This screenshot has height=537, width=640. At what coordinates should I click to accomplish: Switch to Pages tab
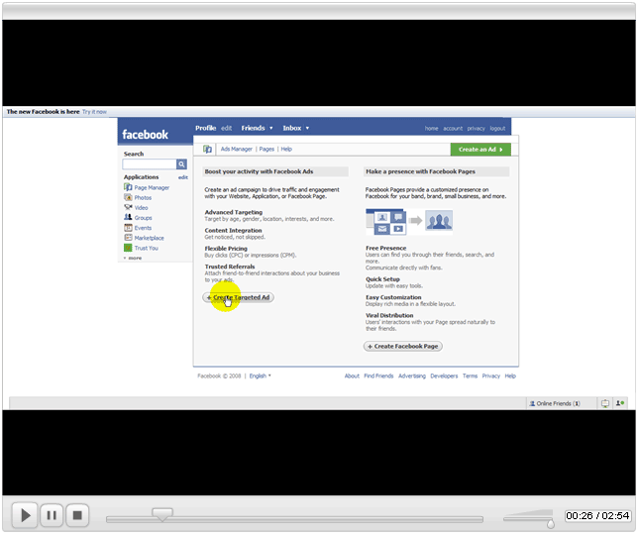[268, 150]
